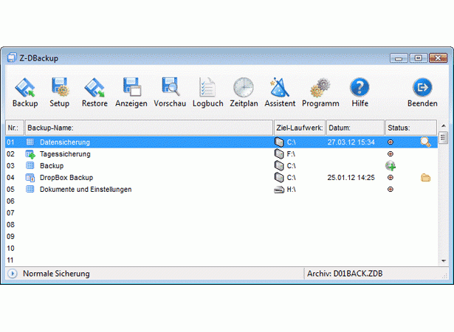
Task: Click Archiv: D01BACK.ZDB status bar text
Action: coord(345,274)
